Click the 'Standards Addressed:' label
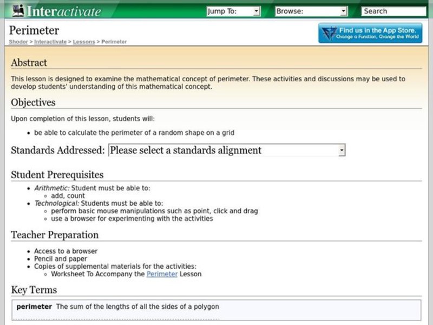This screenshot has height=325, width=433. point(58,151)
